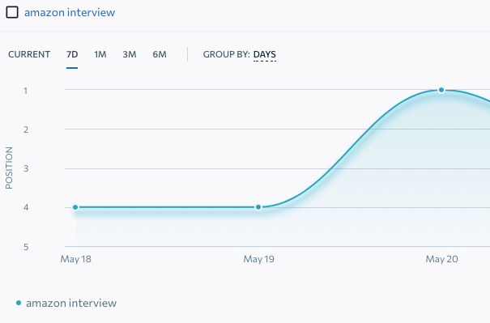Screen dimensions: 490x323
Task: Click position 5 on the y-axis
Action: pyautogui.click(x=26, y=247)
